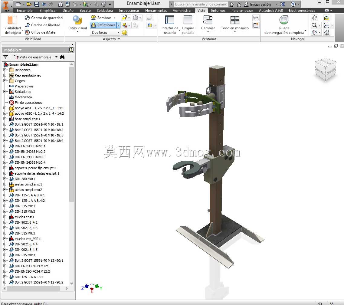Click the Previous view arrow icon

pyautogui.click(x=327, y=25)
